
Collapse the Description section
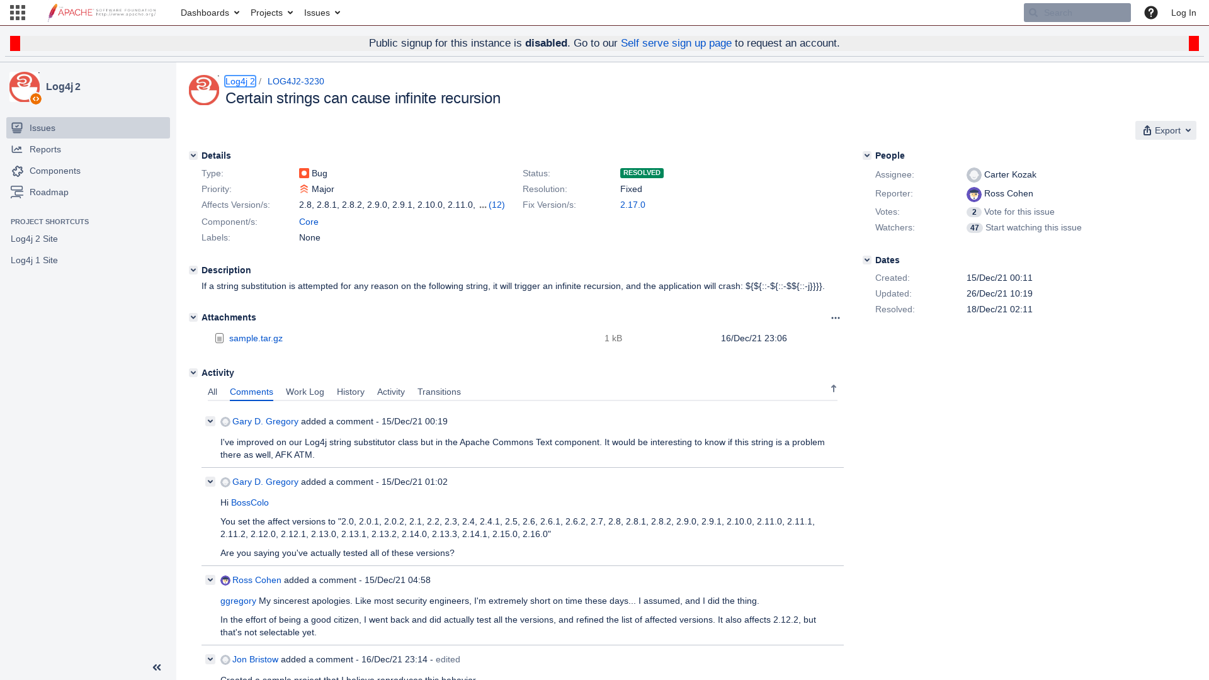click(x=193, y=270)
